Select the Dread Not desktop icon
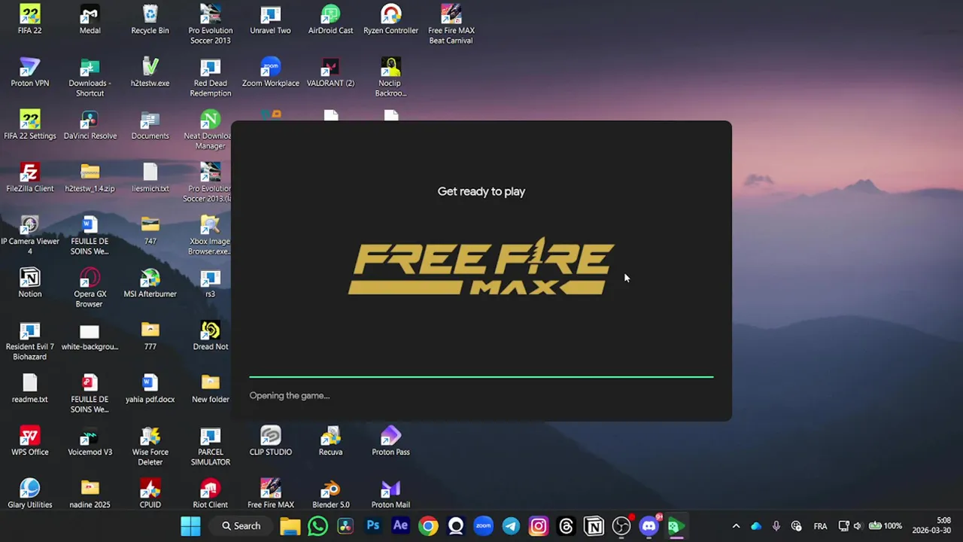The height and width of the screenshot is (542, 963). 210,336
